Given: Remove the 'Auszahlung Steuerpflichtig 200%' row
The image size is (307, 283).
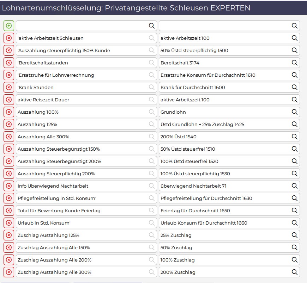Looking at the screenshot, I should click(9, 173).
